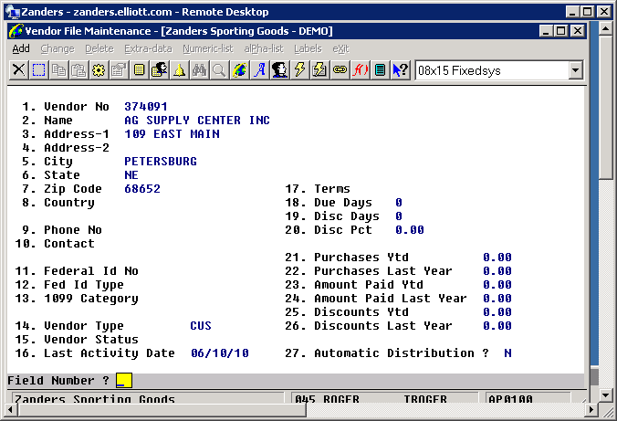
Task: Click the Purchases Ytd value 0.00
Action: click(x=497, y=258)
